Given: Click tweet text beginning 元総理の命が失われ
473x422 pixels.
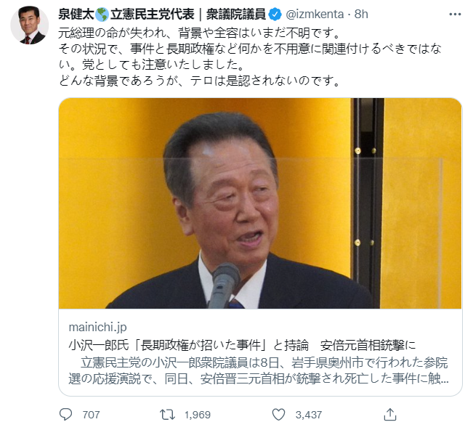Looking at the screenshot, I should 199,33.
